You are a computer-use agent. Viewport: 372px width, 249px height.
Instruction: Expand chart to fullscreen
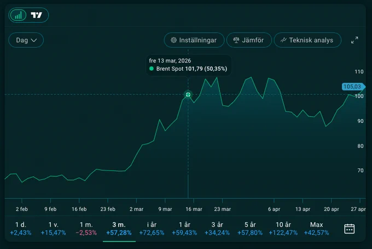(354, 40)
